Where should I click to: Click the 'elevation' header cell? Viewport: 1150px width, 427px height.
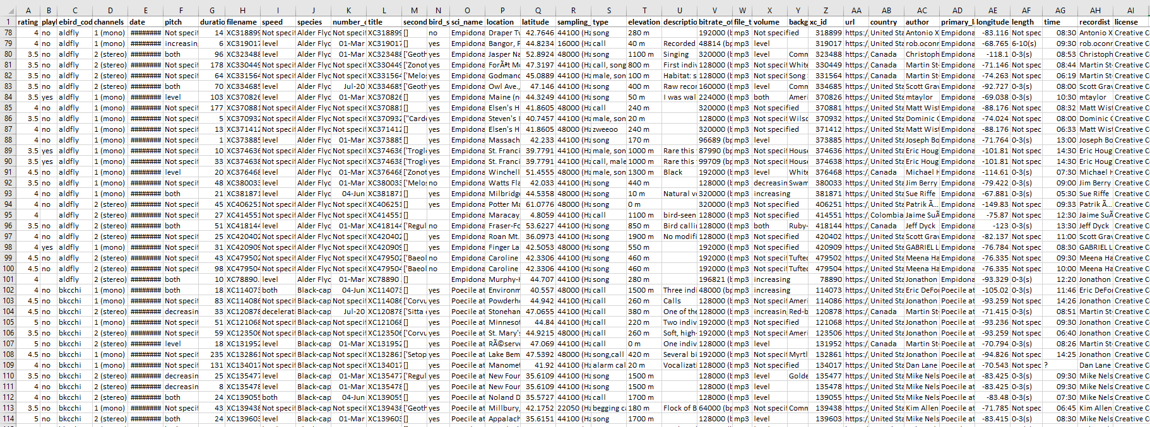point(644,21)
